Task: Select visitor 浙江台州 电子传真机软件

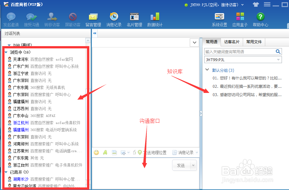Action: pyautogui.click(x=45, y=165)
